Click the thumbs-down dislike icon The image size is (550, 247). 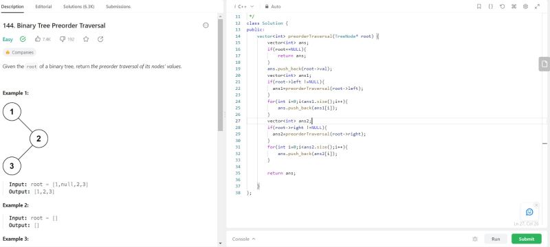point(63,39)
